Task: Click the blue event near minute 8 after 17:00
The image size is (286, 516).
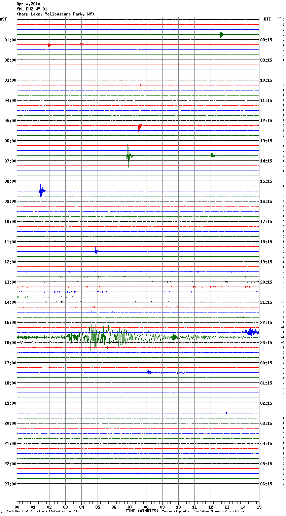Action: [x=149, y=372]
